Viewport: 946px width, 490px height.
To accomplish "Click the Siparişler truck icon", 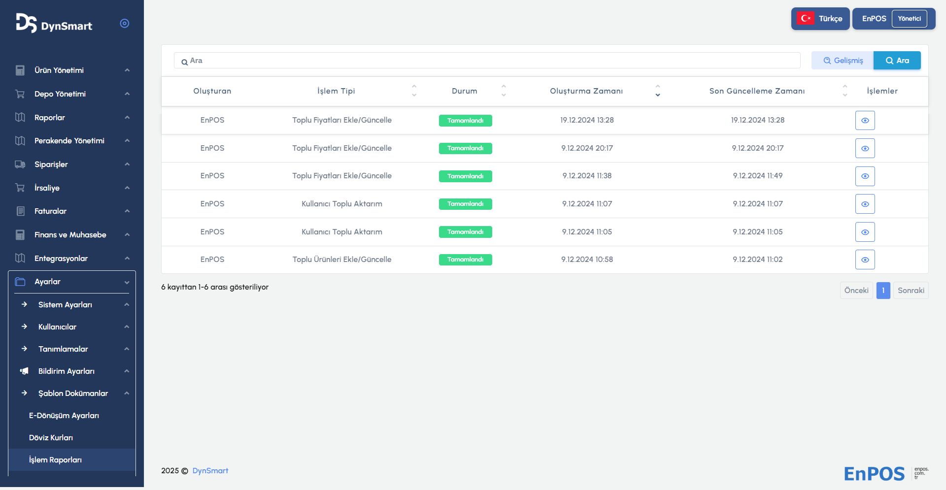I will (x=20, y=164).
